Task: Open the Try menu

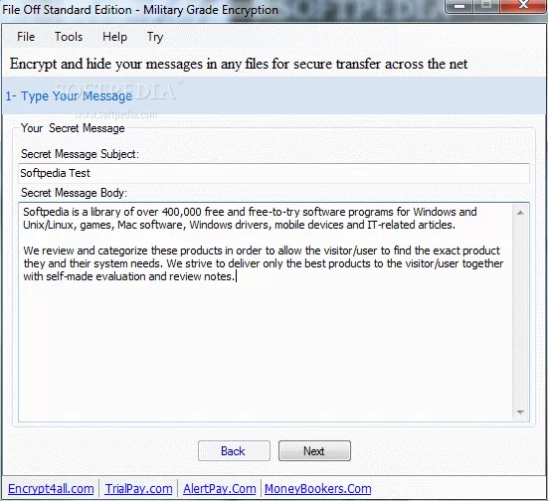Action: coord(155,37)
